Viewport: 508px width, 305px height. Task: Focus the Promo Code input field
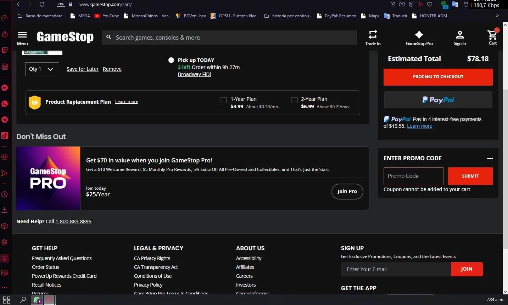[413, 176]
